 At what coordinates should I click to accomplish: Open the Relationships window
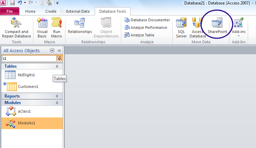(80, 26)
